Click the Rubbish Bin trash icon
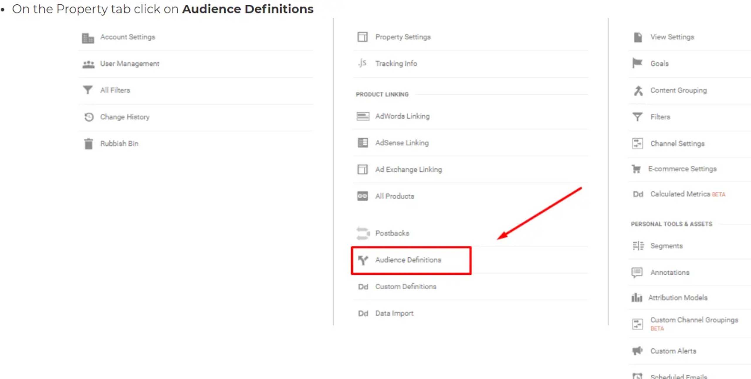 click(88, 144)
